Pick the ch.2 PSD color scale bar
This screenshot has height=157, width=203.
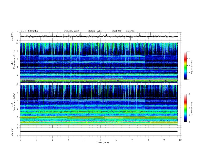click(x=185, y=108)
